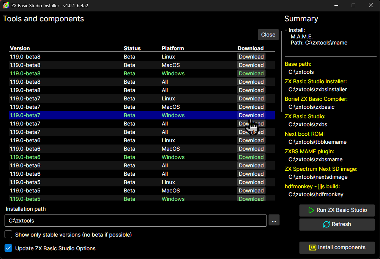Image resolution: width=380 pixels, height=259 pixels.
Task: Click the Tools and components heading
Action: point(43,19)
